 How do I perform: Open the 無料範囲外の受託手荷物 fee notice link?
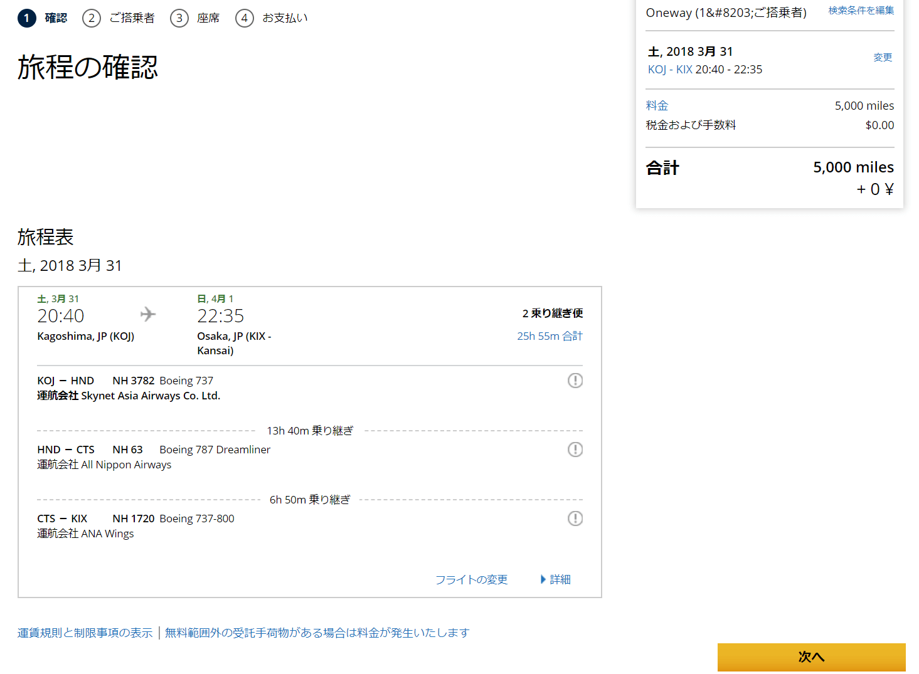317,633
